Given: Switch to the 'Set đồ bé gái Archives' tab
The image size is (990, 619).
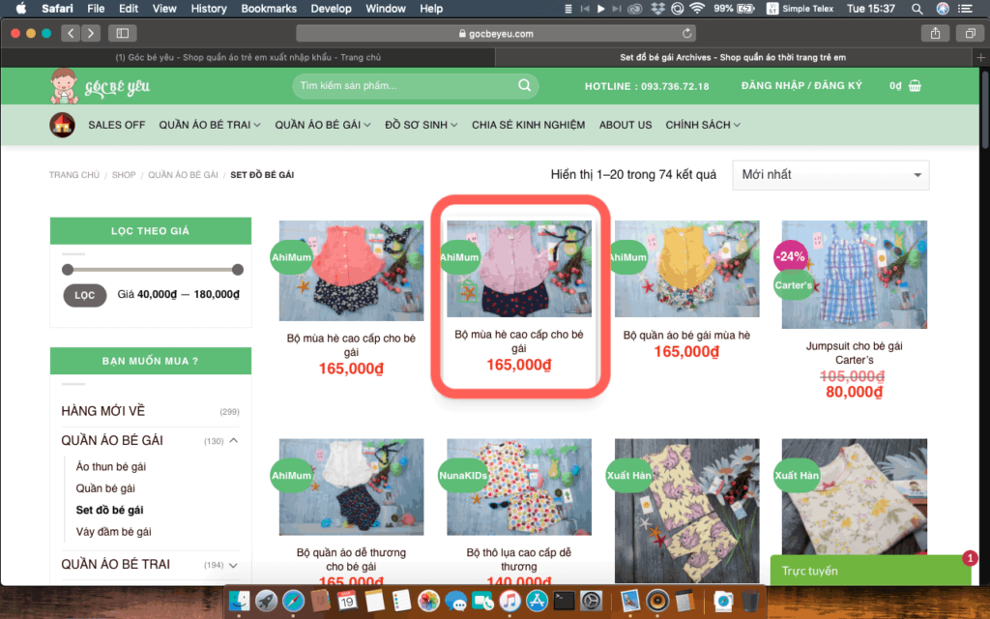Looking at the screenshot, I should click(x=739, y=57).
